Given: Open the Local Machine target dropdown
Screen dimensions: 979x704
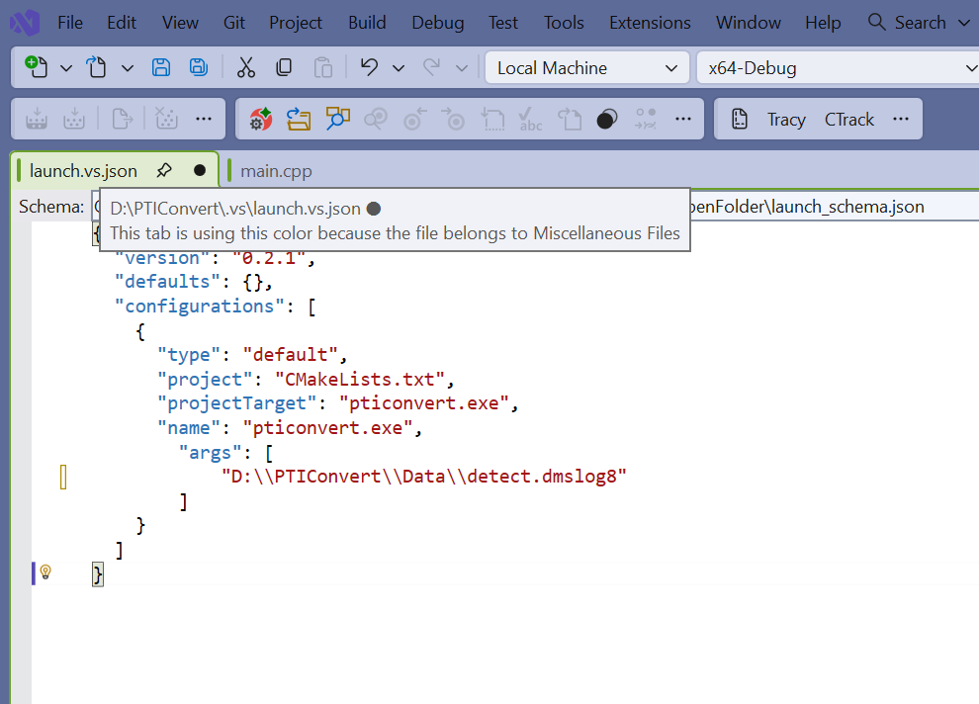Looking at the screenshot, I should [x=585, y=68].
